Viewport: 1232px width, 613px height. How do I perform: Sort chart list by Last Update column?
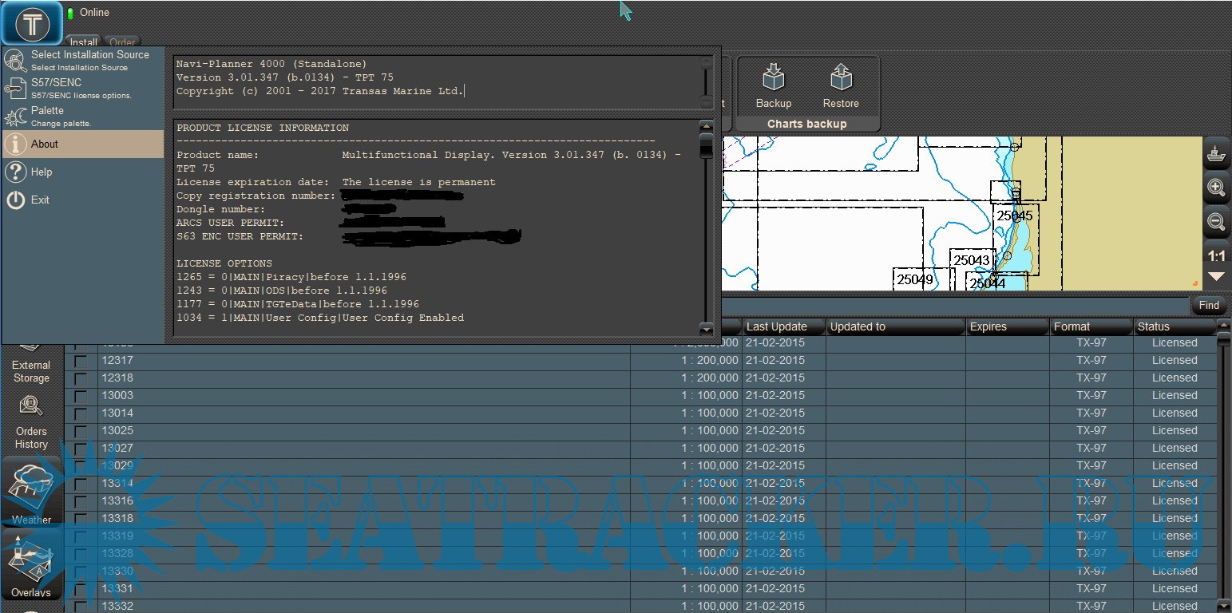click(x=776, y=326)
